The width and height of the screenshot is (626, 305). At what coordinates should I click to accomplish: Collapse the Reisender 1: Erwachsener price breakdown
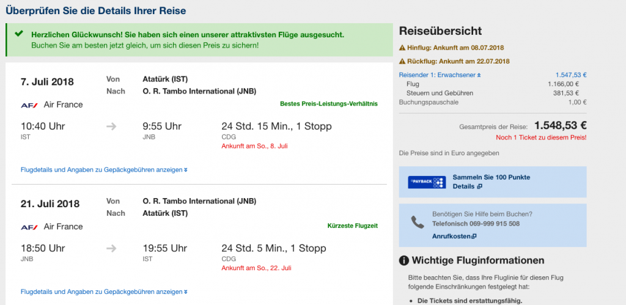[435, 75]
